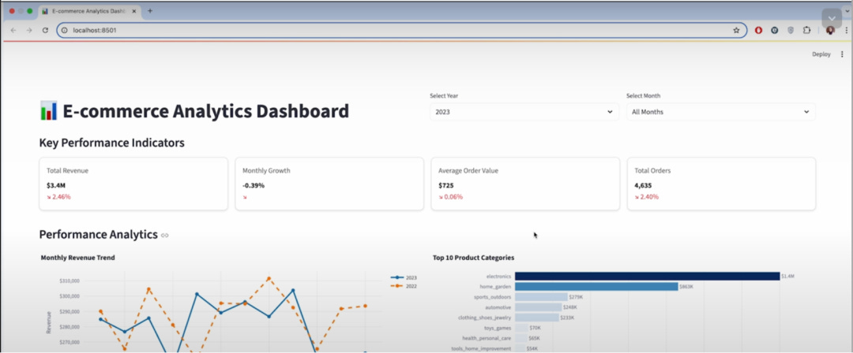Toggle the 2022 series in chart legend
The image size is (853, 353).
coord(404,286)
